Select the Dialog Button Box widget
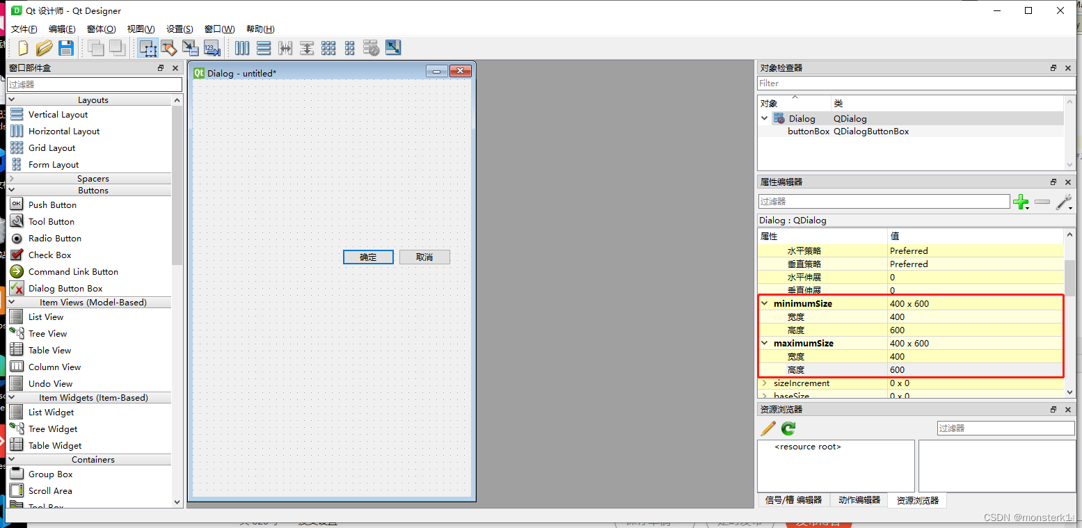This screenshot has height=528, width=1082. [x=66, y=288]
